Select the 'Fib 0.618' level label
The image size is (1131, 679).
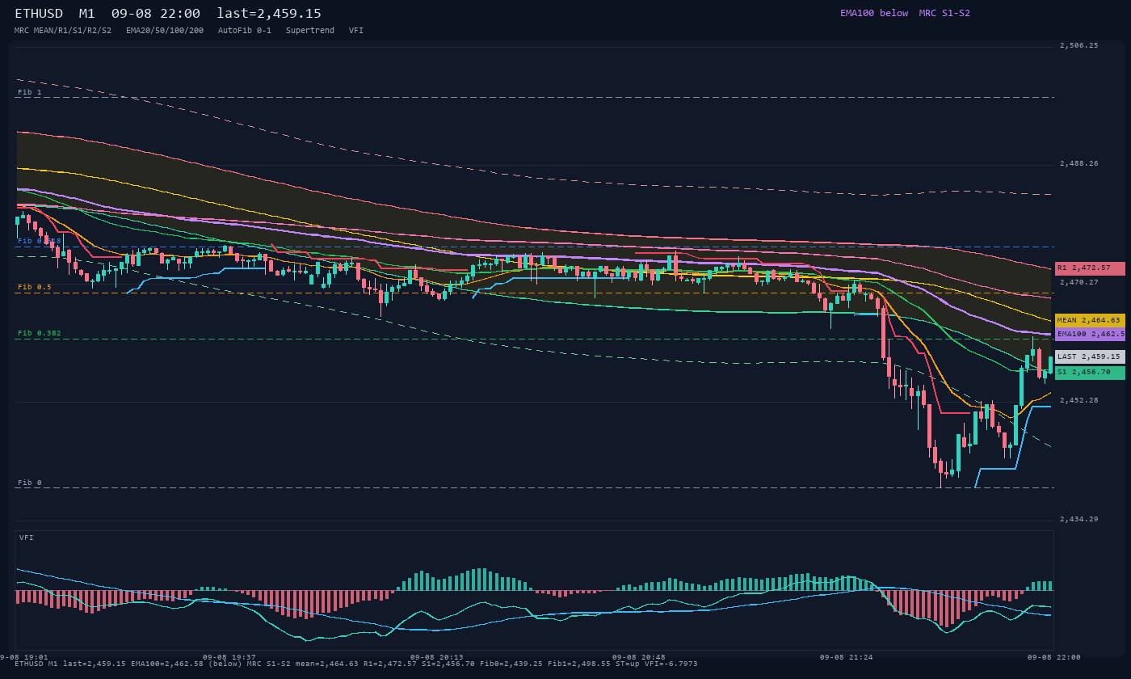[40, 241]
